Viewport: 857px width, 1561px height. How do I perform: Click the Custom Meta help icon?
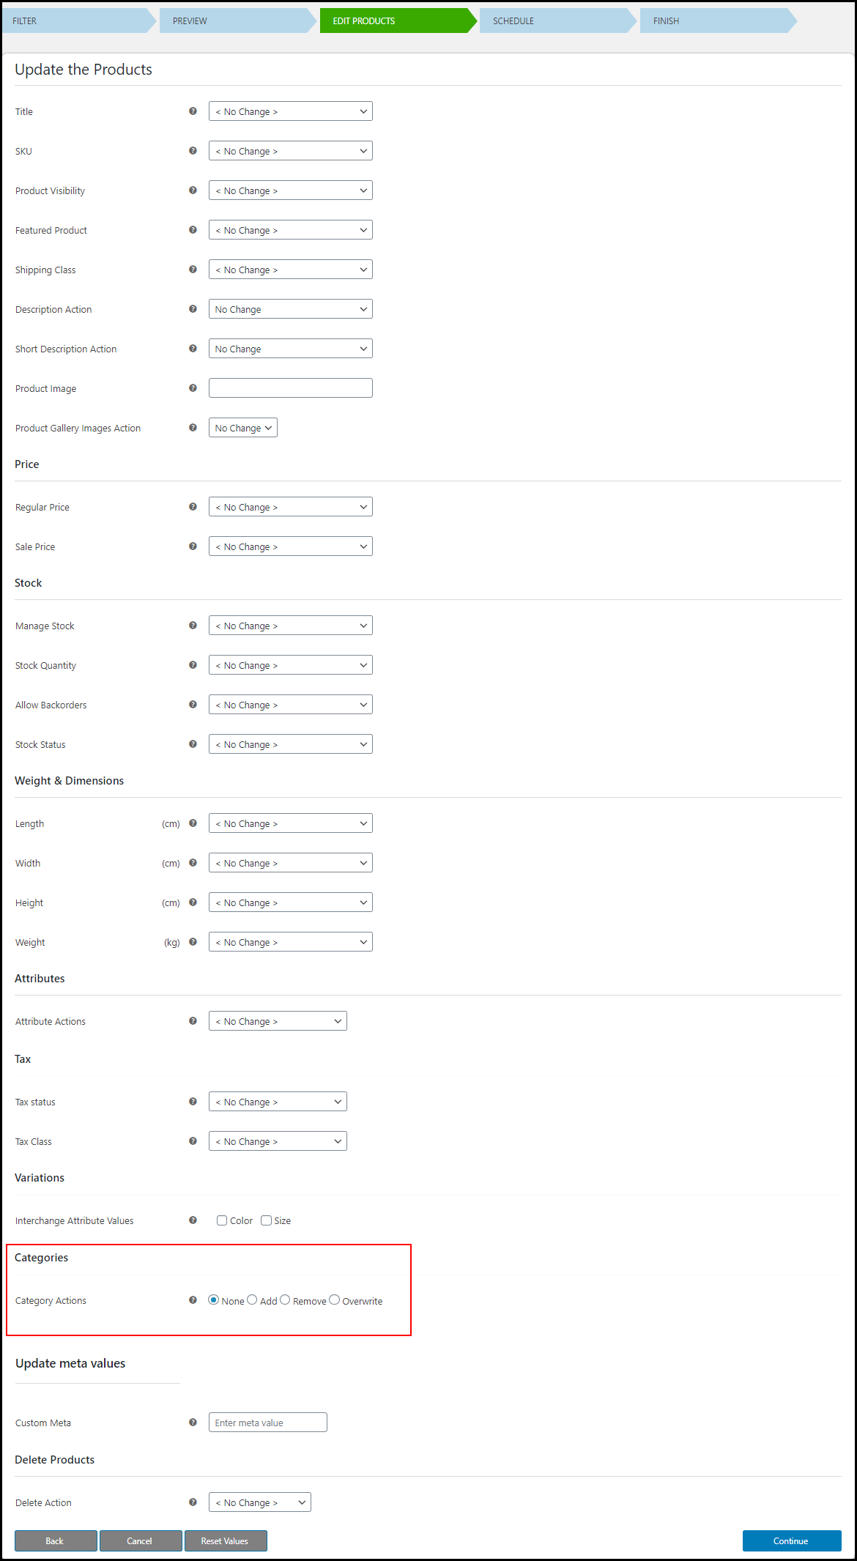193,1423
